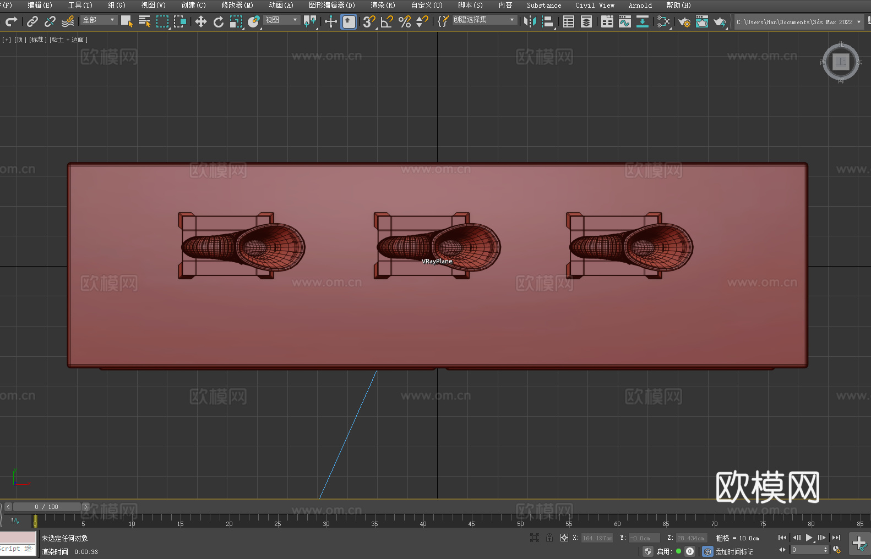Click the [+] viewport menu label
871x559 pixels.
coord(7,40)
